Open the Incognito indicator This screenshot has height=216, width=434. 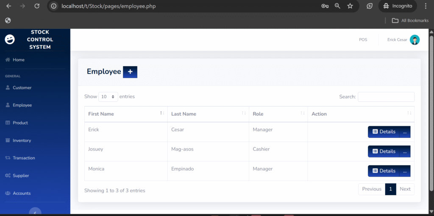point(398,6)
